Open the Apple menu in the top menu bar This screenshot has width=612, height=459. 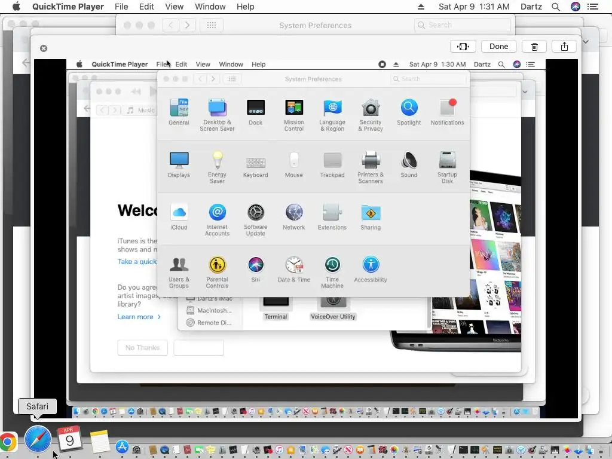tap(16, 7)
